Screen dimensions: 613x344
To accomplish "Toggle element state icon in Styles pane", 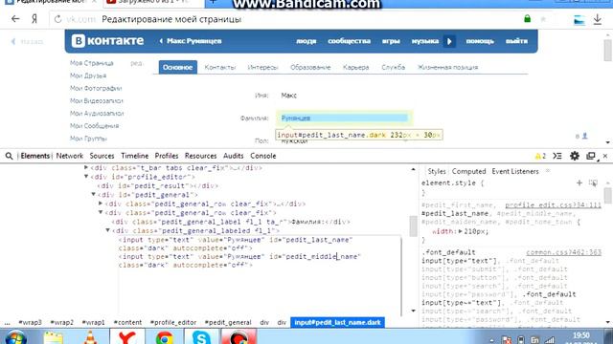I will tap(593, 183).
